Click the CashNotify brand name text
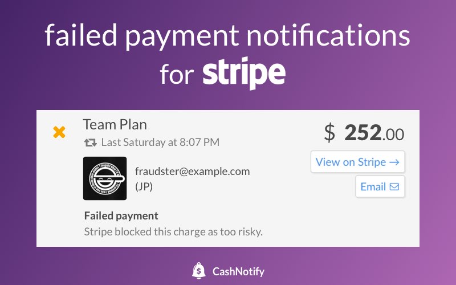 point(238,271)
